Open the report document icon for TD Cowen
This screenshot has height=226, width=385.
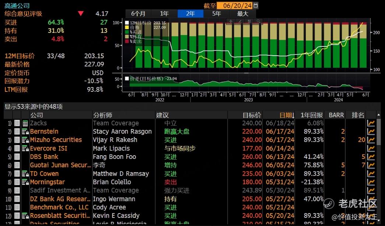(x=17, y=174)
